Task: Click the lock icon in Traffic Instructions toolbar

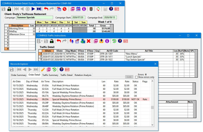Action: coord(52,41)
